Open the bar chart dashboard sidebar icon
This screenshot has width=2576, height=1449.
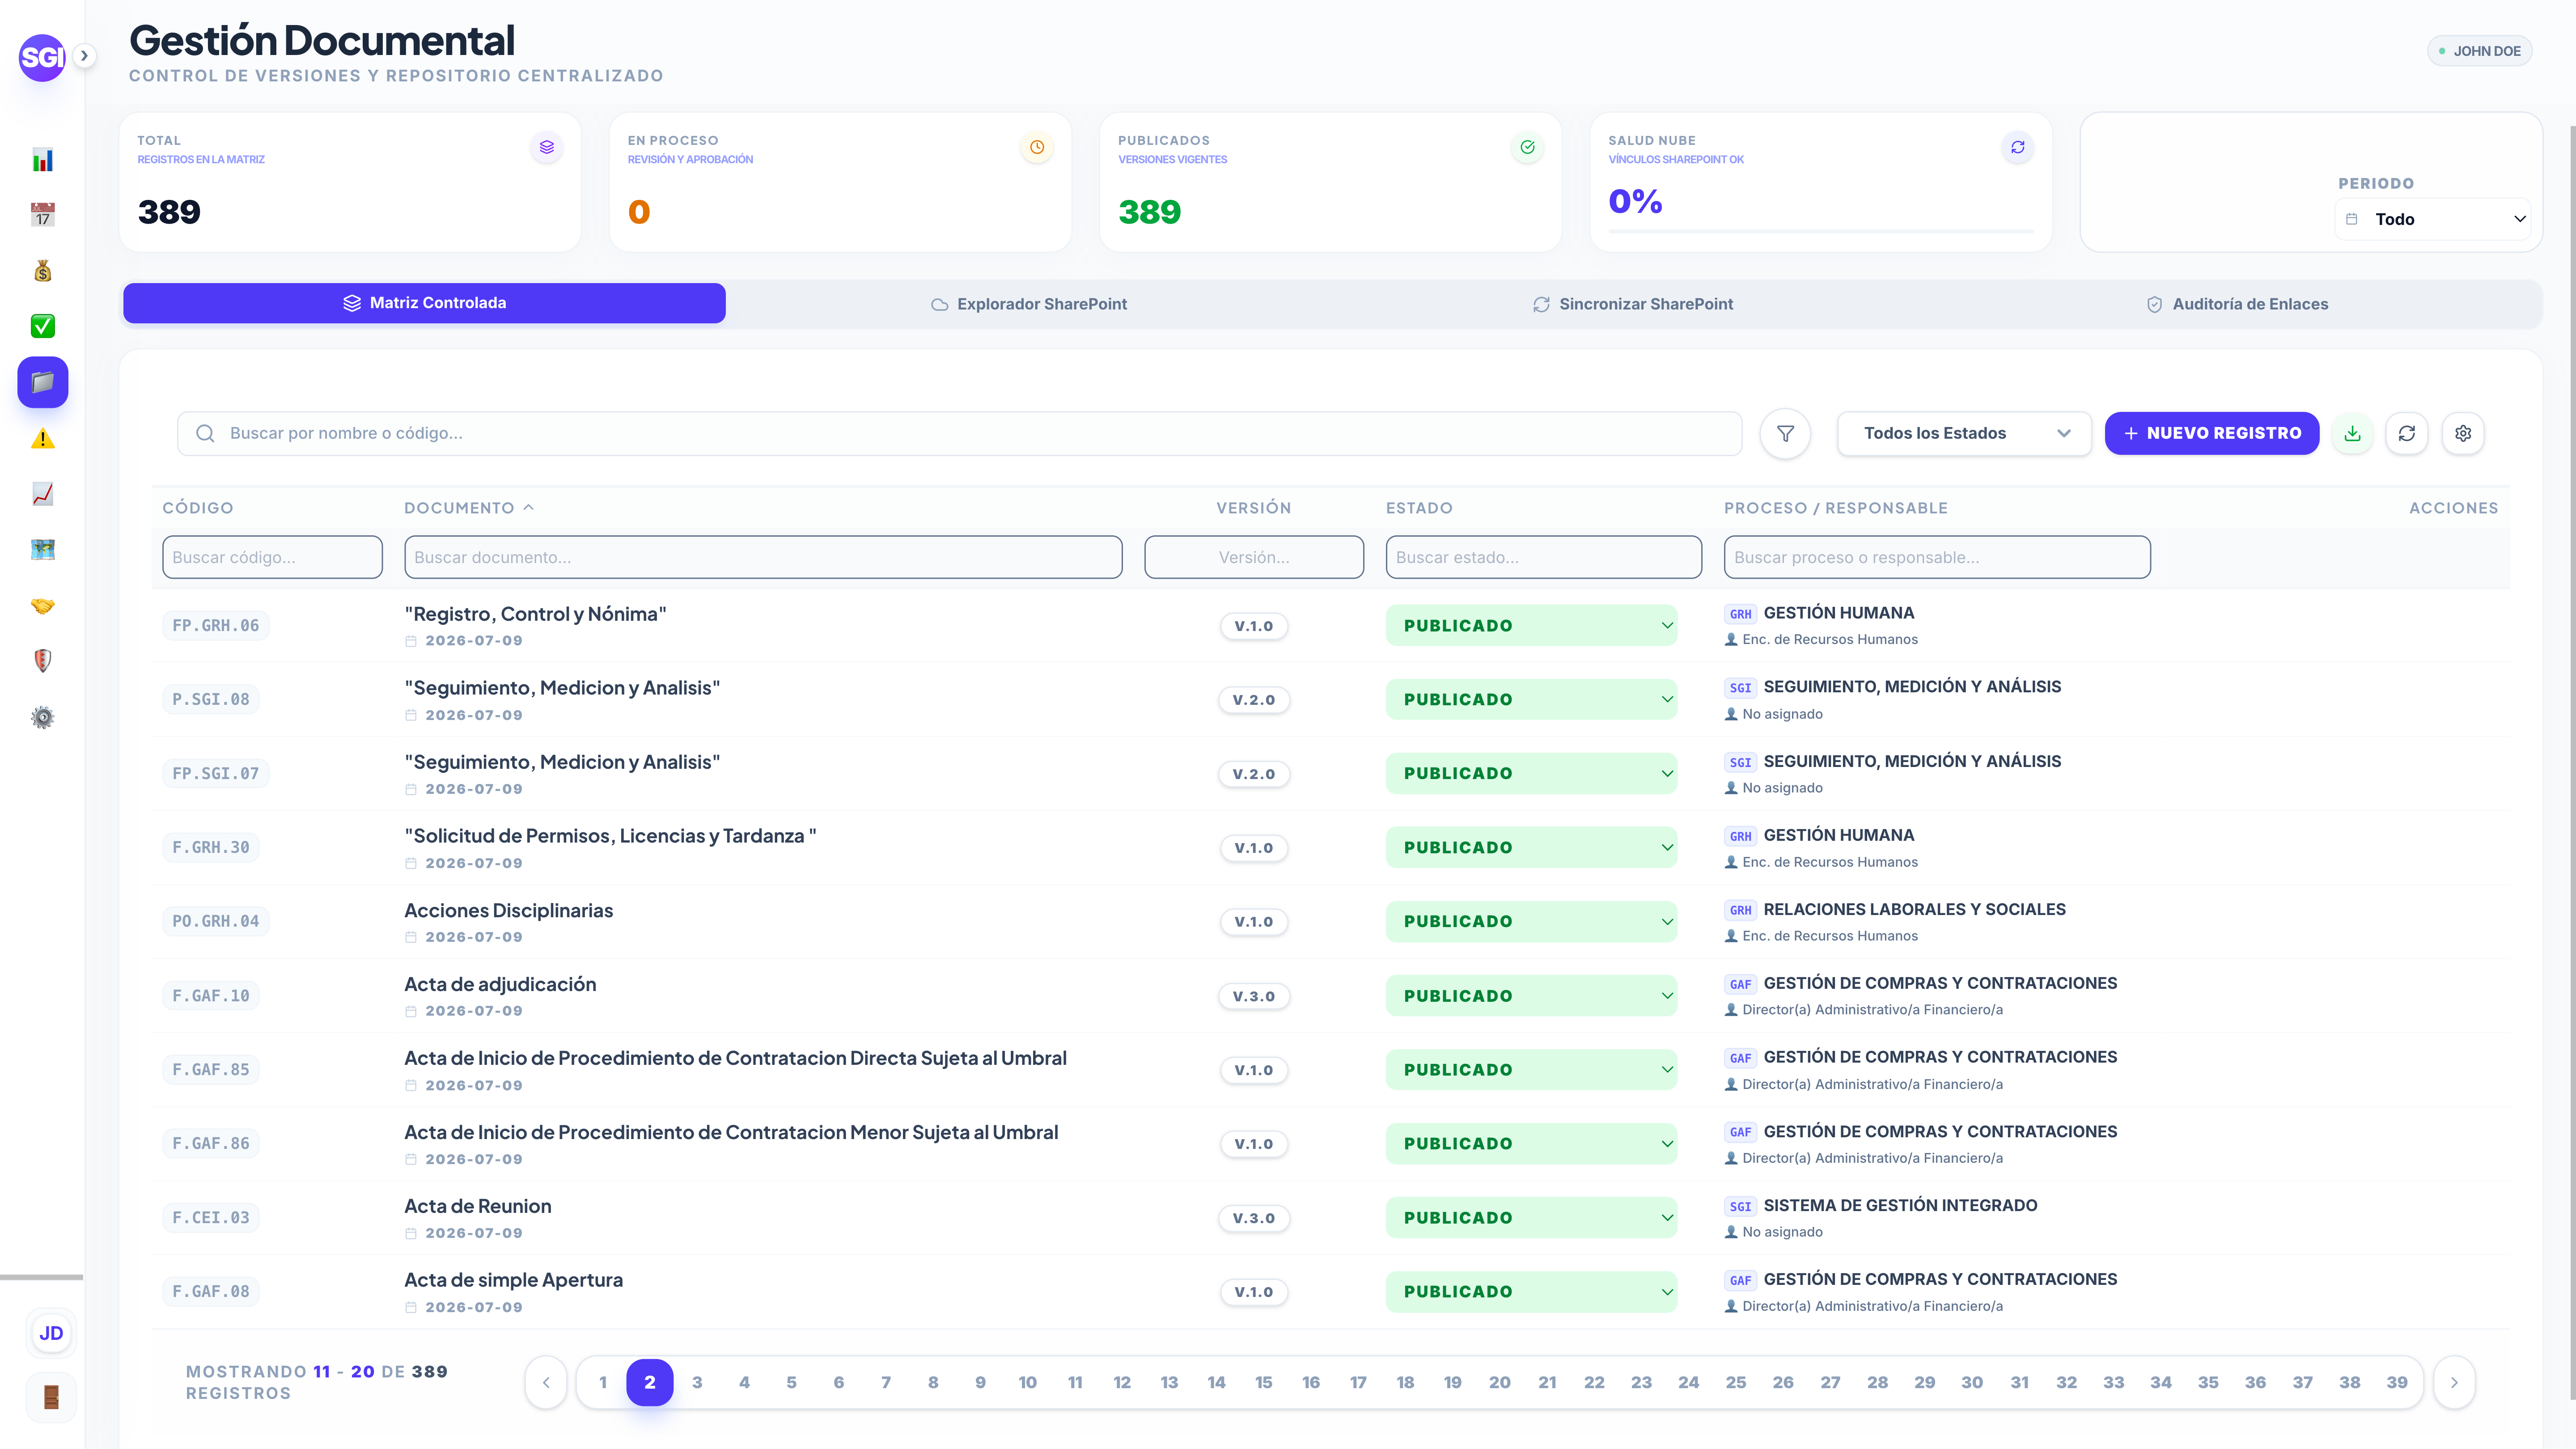tap(42, 160)
